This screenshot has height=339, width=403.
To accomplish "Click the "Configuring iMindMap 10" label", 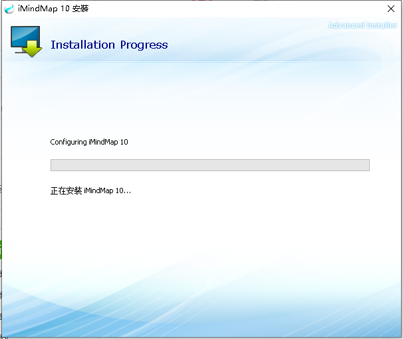I will pyautogui.click(x=89, y=142).
